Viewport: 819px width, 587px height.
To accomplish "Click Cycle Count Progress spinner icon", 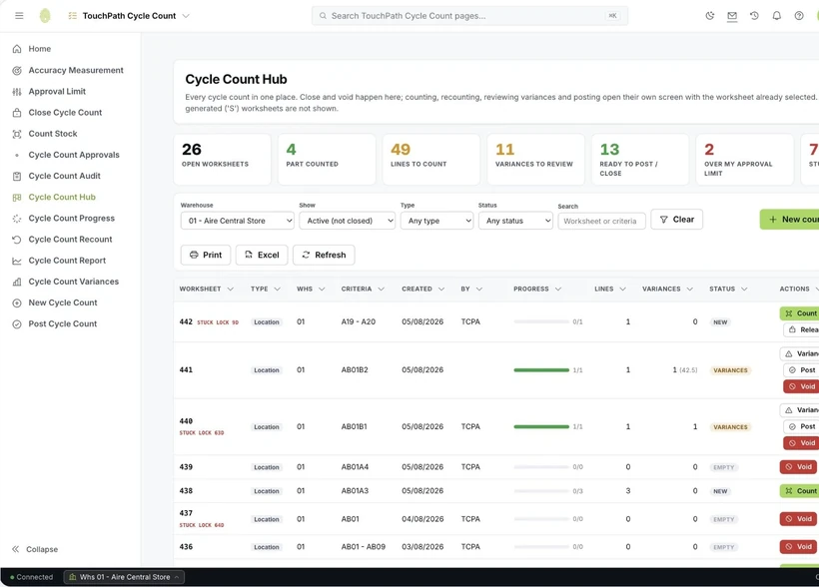I will tap(17, 219).
